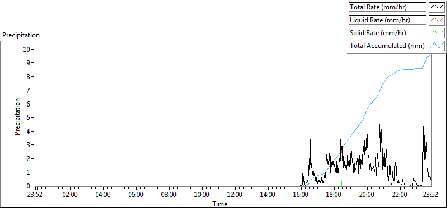447x208 pixels.
Task: Click the 14:00 time tick label
Action: click(x=268, y=195)
